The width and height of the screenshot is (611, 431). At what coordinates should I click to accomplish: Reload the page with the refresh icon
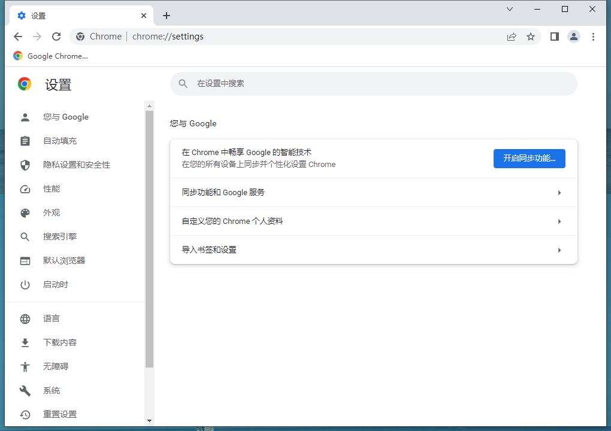pos(56,37)
